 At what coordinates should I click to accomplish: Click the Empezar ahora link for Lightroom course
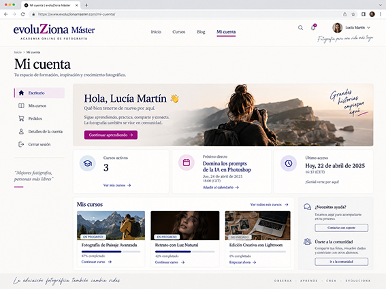pyautogui.click(x=243, y=262)
